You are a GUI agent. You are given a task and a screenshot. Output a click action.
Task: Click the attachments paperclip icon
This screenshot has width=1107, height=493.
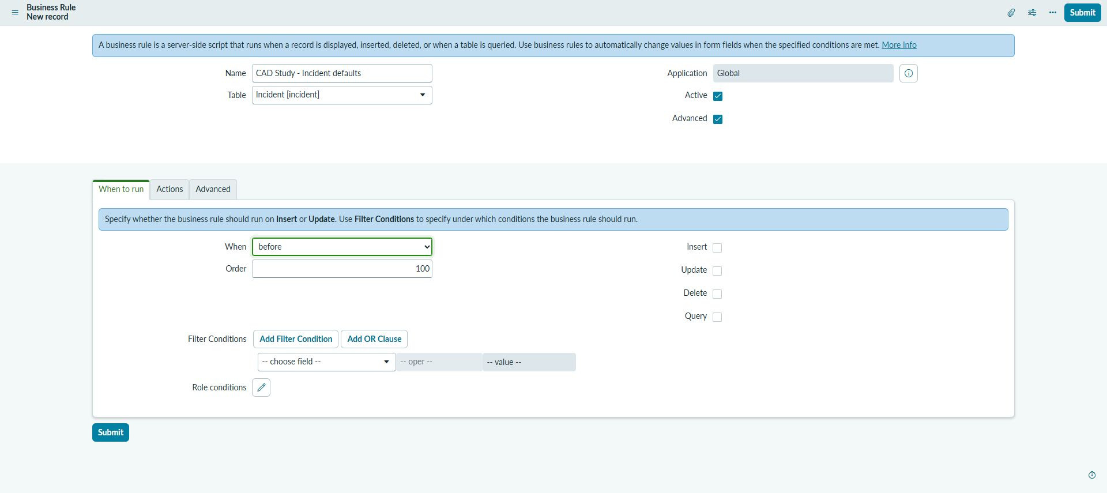1011,12
